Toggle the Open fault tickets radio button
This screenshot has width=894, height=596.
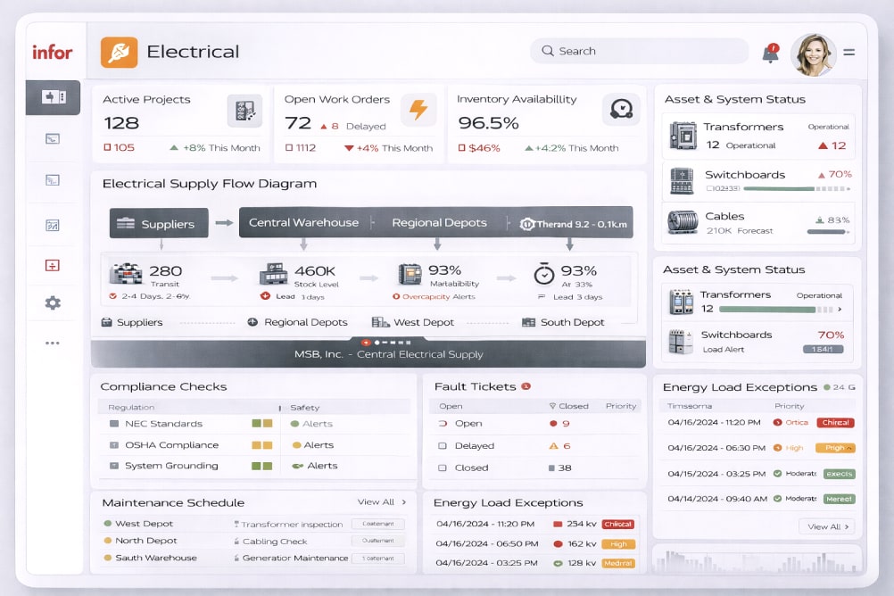pyautogui.click(x=443, y=424)
